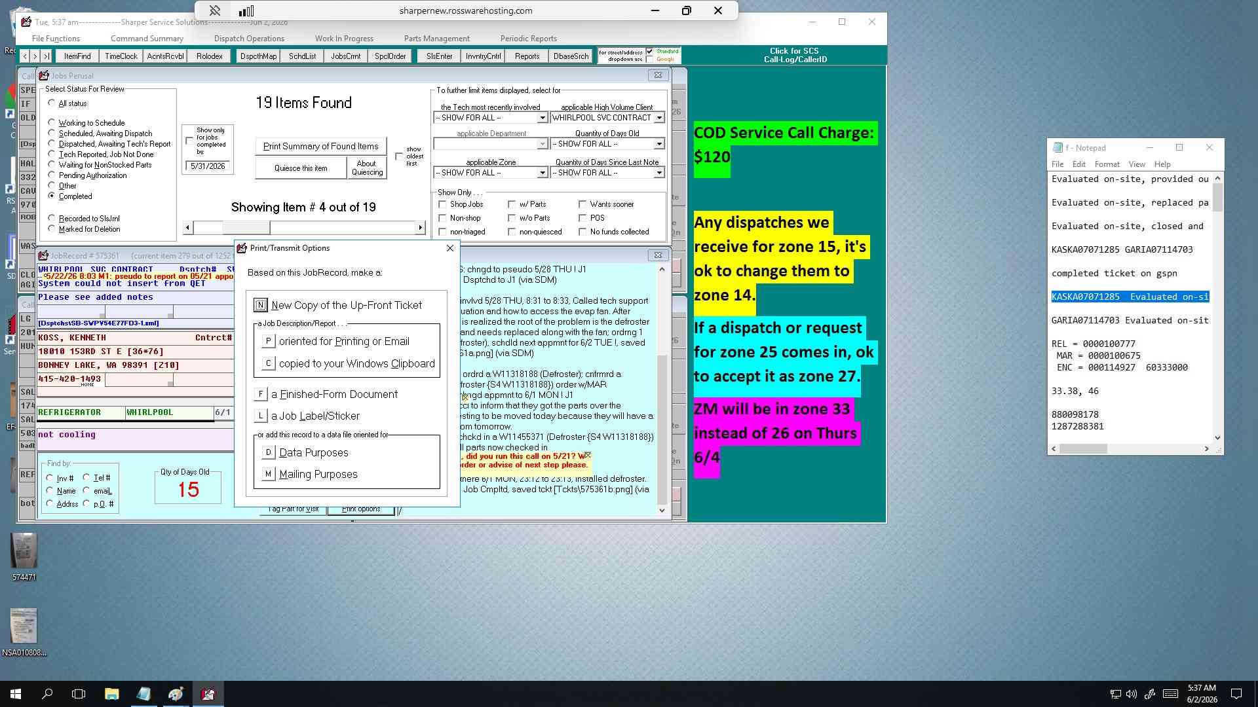This screenshot has height=707, width=1258.
Task: Click the P icon for Printing or Email
Action: coord(268,341)
